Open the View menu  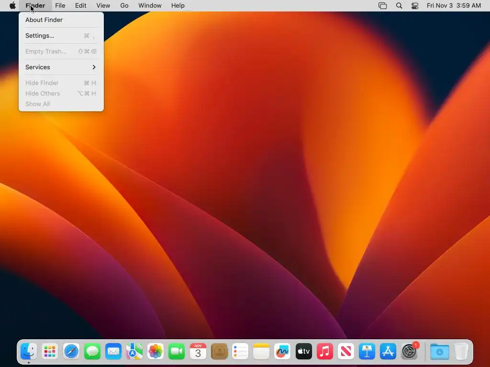[103, 6]
